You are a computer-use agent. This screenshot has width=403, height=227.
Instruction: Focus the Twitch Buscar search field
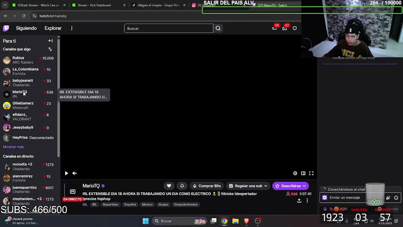click(x=169, y=28)
